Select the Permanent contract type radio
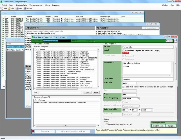Image resolution: width=181 pixels, height=140 pixels. [x=123, y=56]
